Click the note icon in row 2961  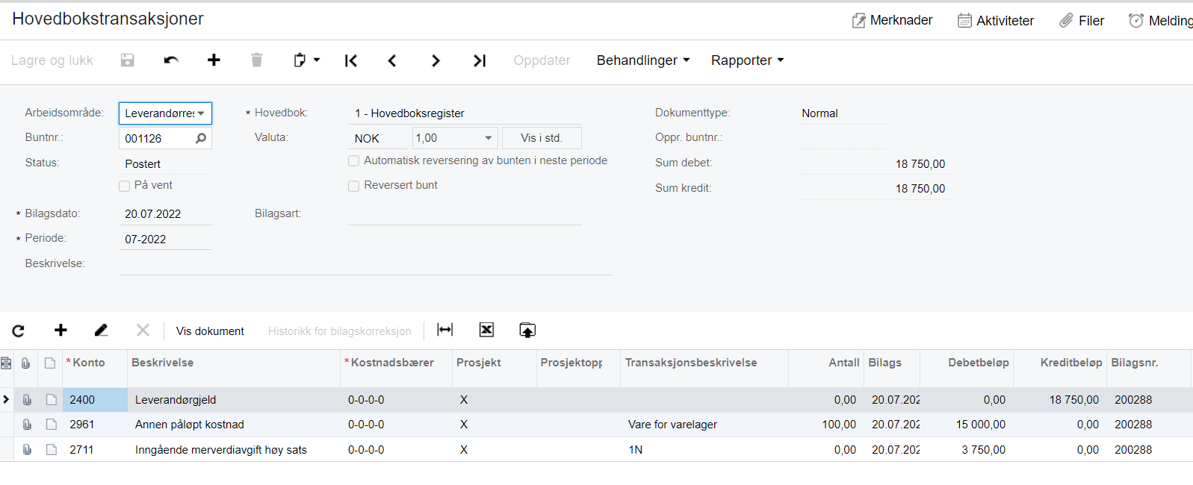(51, 425)
